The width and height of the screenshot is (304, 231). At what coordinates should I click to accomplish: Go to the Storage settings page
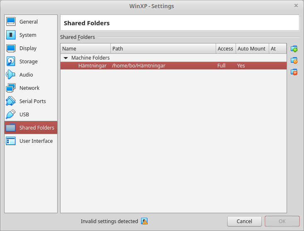click(31, 61)
